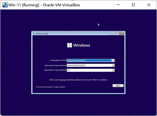Screen dimensions: 157x116
Task: Click the VirtualBox icon in the title bar
Action: coord(5,5)
